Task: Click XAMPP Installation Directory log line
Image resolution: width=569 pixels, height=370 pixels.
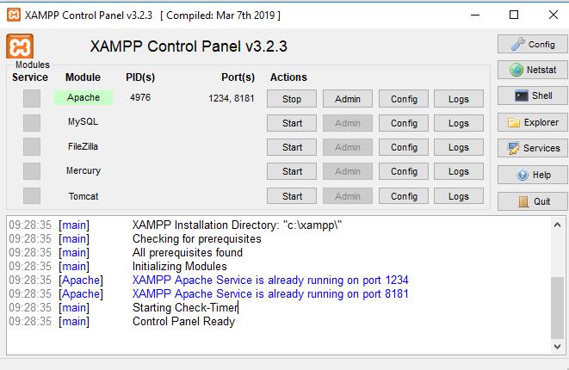Action: [x=237, y=225]
